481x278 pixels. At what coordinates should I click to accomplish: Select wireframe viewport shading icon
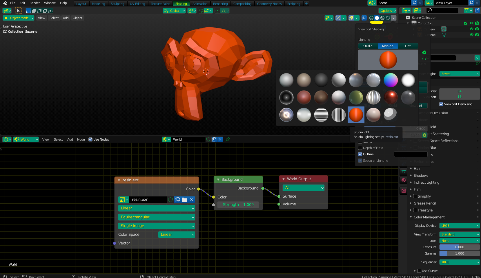371,18
